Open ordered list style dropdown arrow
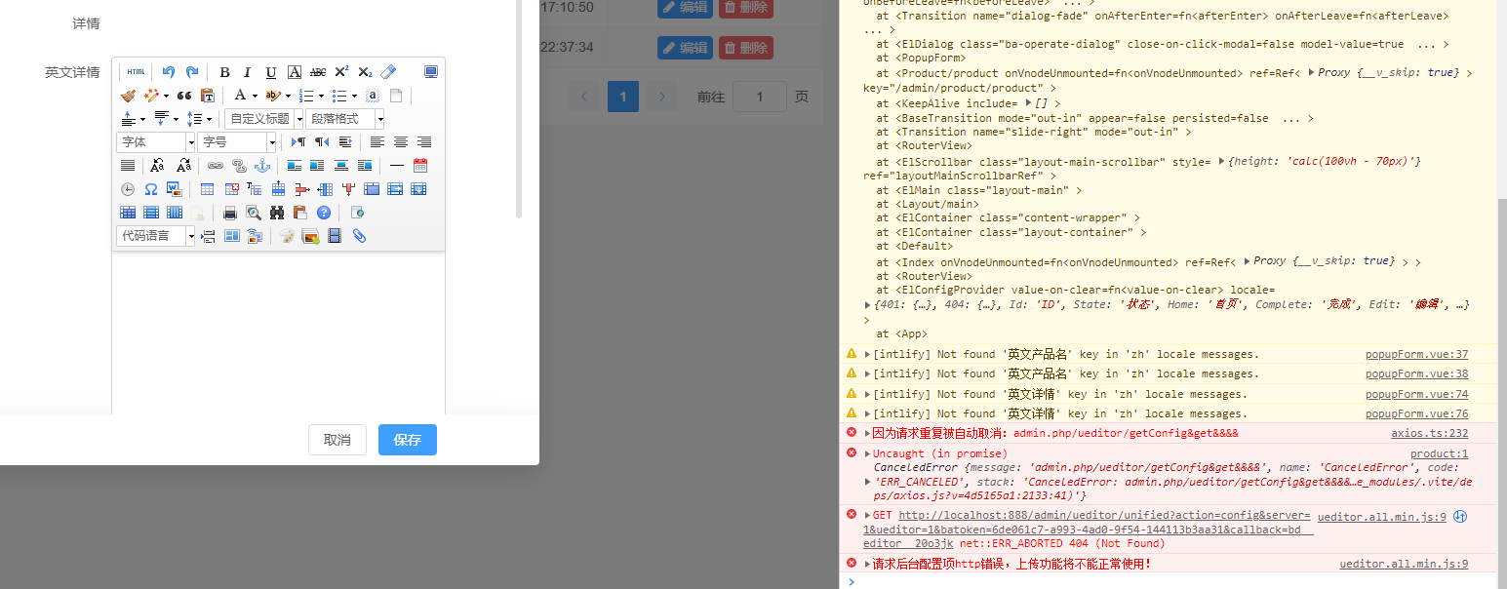Screen dimensions: 1507x589 point(321,96)
